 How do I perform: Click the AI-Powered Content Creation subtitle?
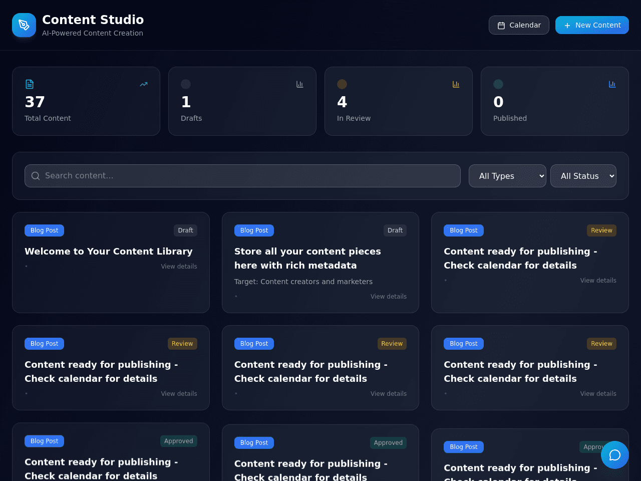coord(93,33)
